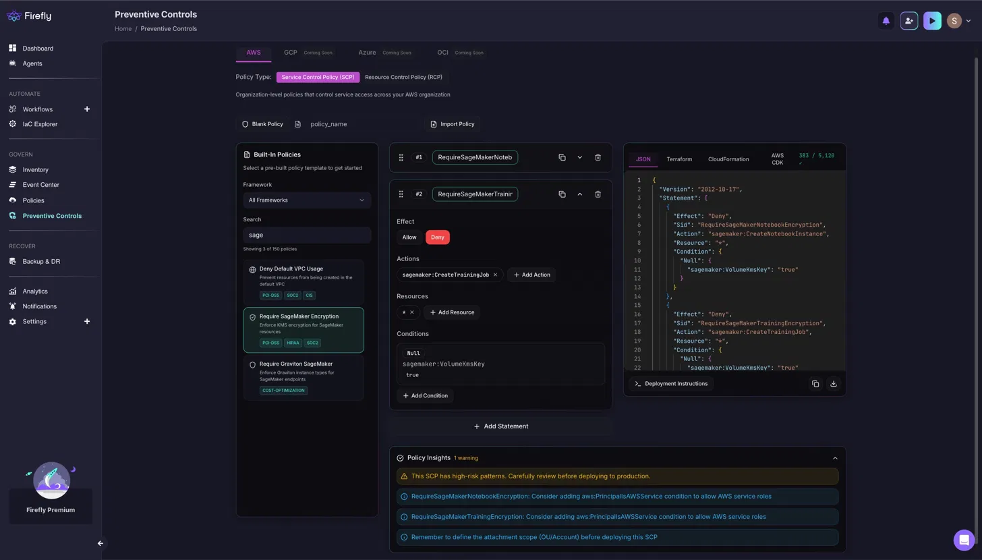The height and width of the screenshot is (560, 982).
Task: Choose Service Control Policy (SCP) type
Action: tap(318, 78)
